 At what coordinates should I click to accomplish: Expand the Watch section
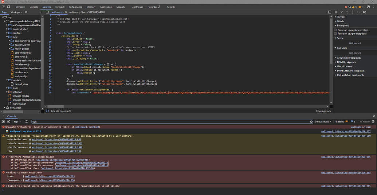(340, 21)
